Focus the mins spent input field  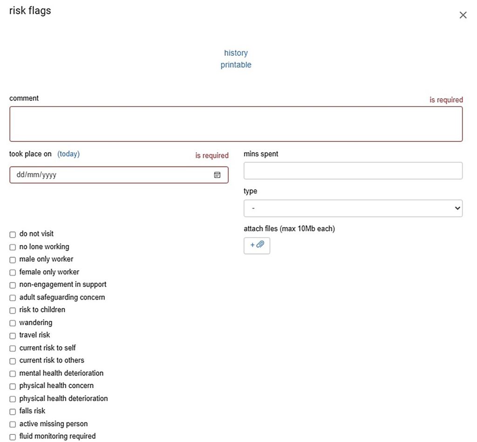(x=353, y=171)
